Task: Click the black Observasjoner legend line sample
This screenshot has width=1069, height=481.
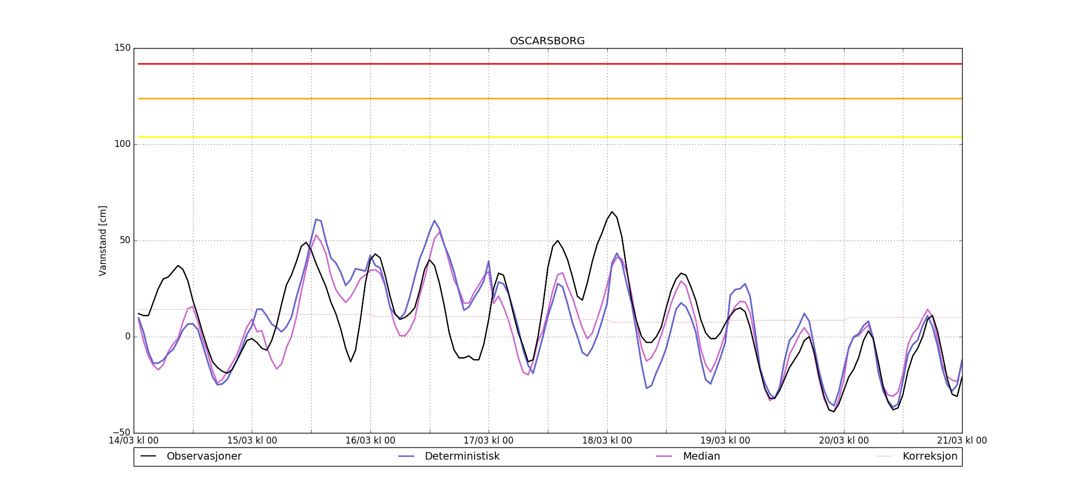Action: click(148, 456)
